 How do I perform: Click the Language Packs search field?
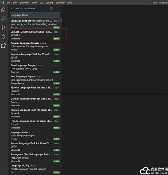(35, 15)
